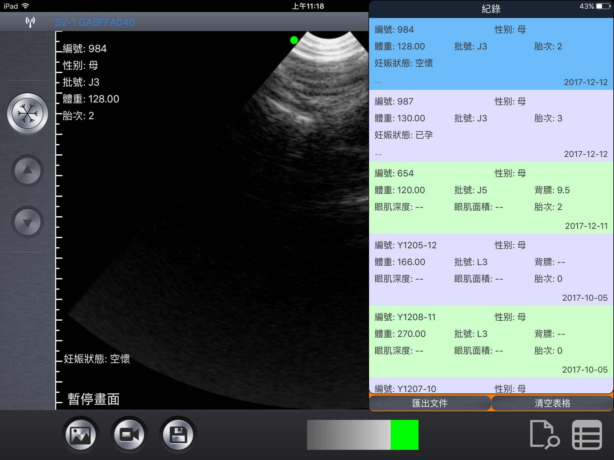Open record 654 dated 2017-12-11
This screenshot has height=460, width=614.
[491, 198]
